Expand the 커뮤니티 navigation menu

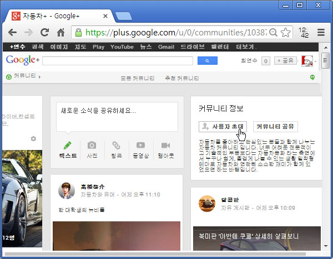[23, 76]
